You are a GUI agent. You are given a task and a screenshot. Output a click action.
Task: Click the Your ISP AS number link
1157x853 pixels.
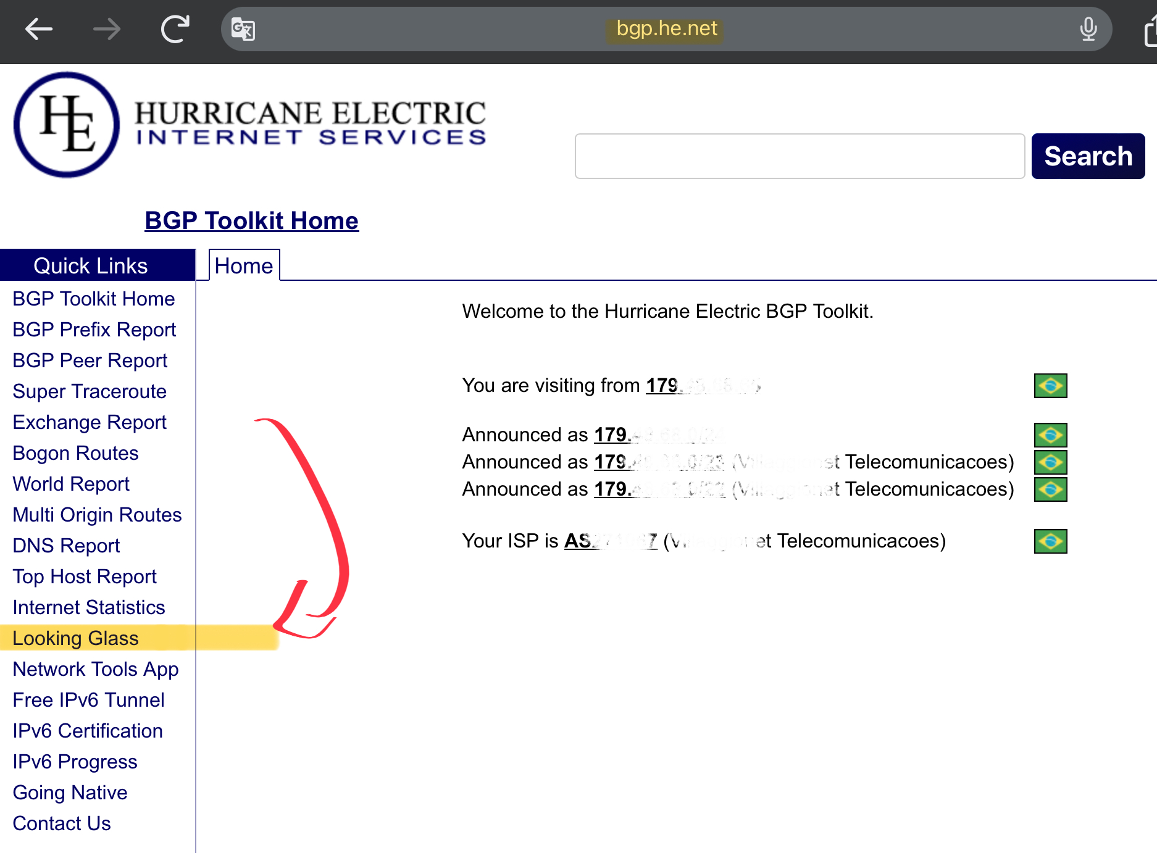pyautogui.click(x=611, y=541)
